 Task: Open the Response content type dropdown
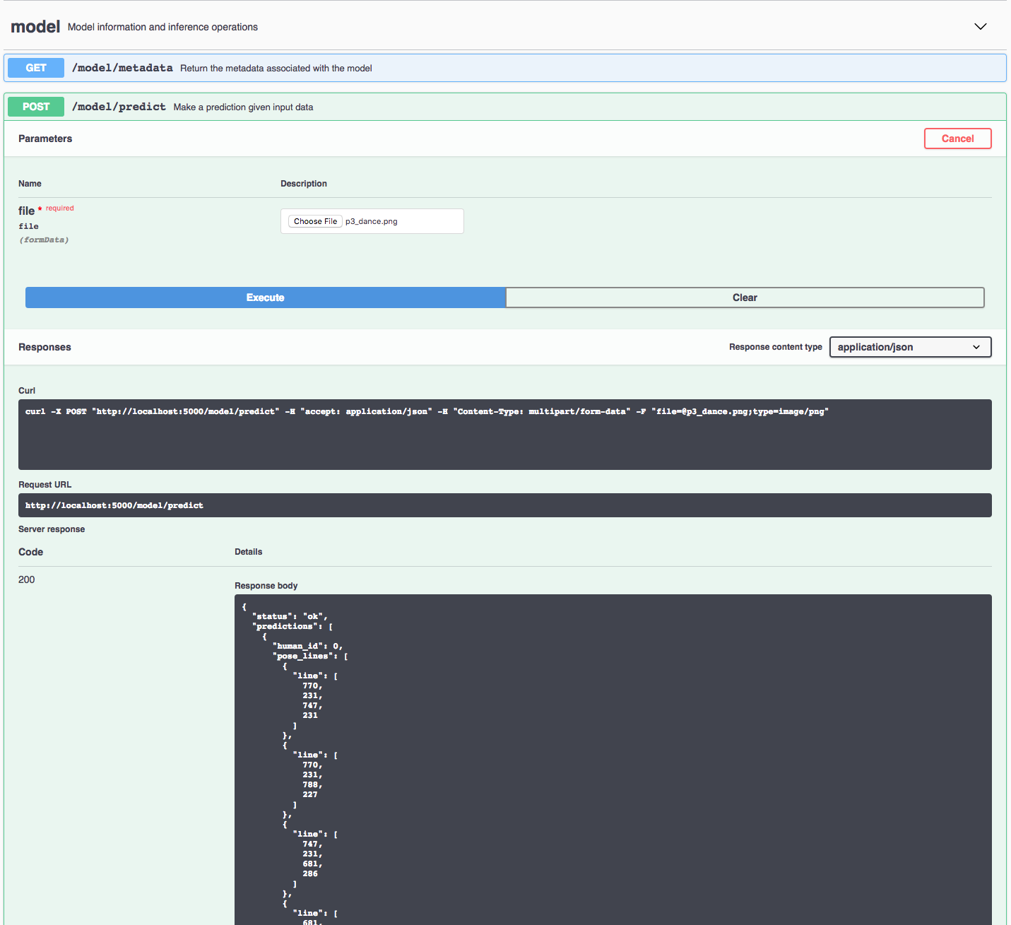910,347
